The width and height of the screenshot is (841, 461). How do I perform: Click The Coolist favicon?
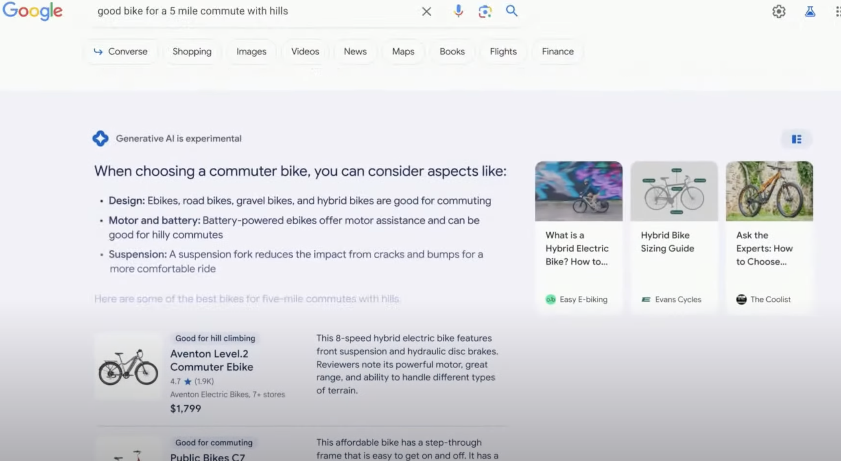(741, 300)
